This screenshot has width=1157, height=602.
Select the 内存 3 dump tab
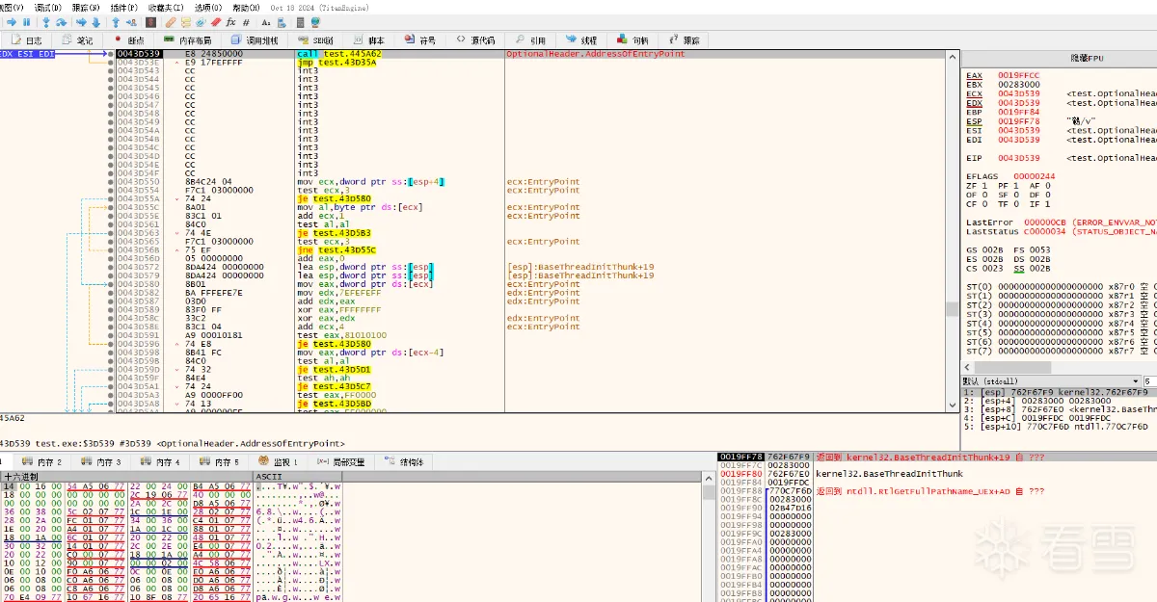click(100, 462)
